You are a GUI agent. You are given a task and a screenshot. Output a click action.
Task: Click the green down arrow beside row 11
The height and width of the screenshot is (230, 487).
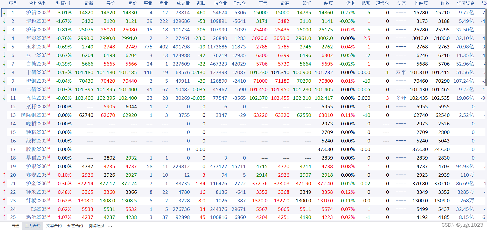point(4,98)
